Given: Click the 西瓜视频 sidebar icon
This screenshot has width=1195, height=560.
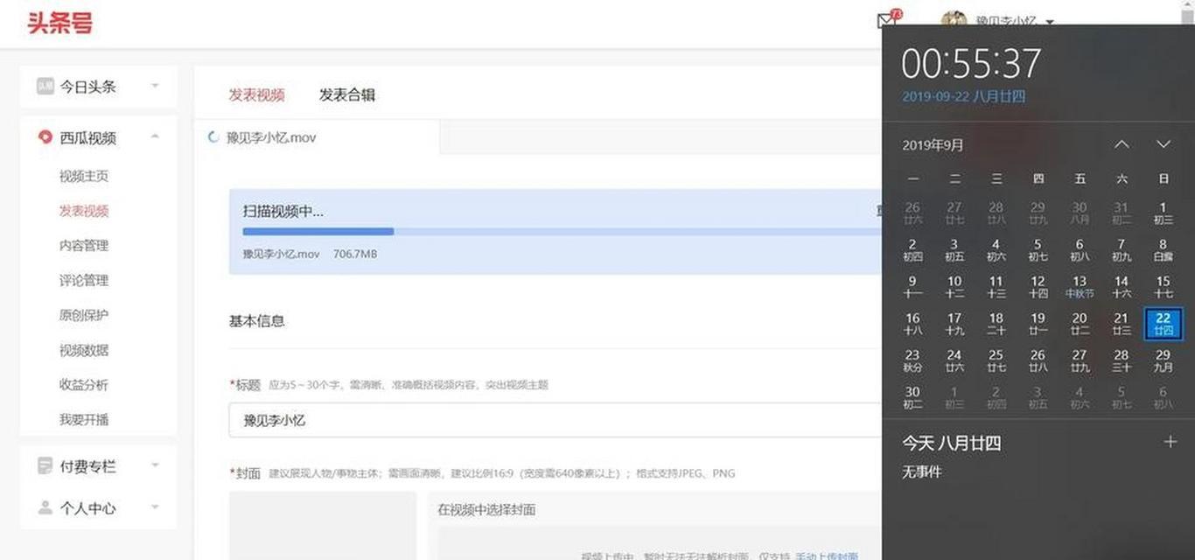Looking at the screenshot, I should [x=45, y=136].
